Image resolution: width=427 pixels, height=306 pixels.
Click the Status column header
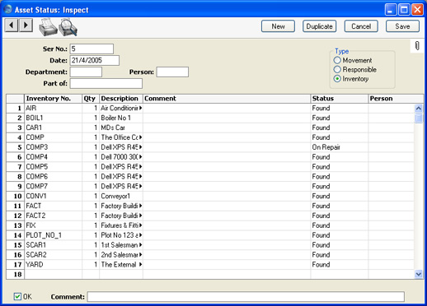tap(340, 99)
